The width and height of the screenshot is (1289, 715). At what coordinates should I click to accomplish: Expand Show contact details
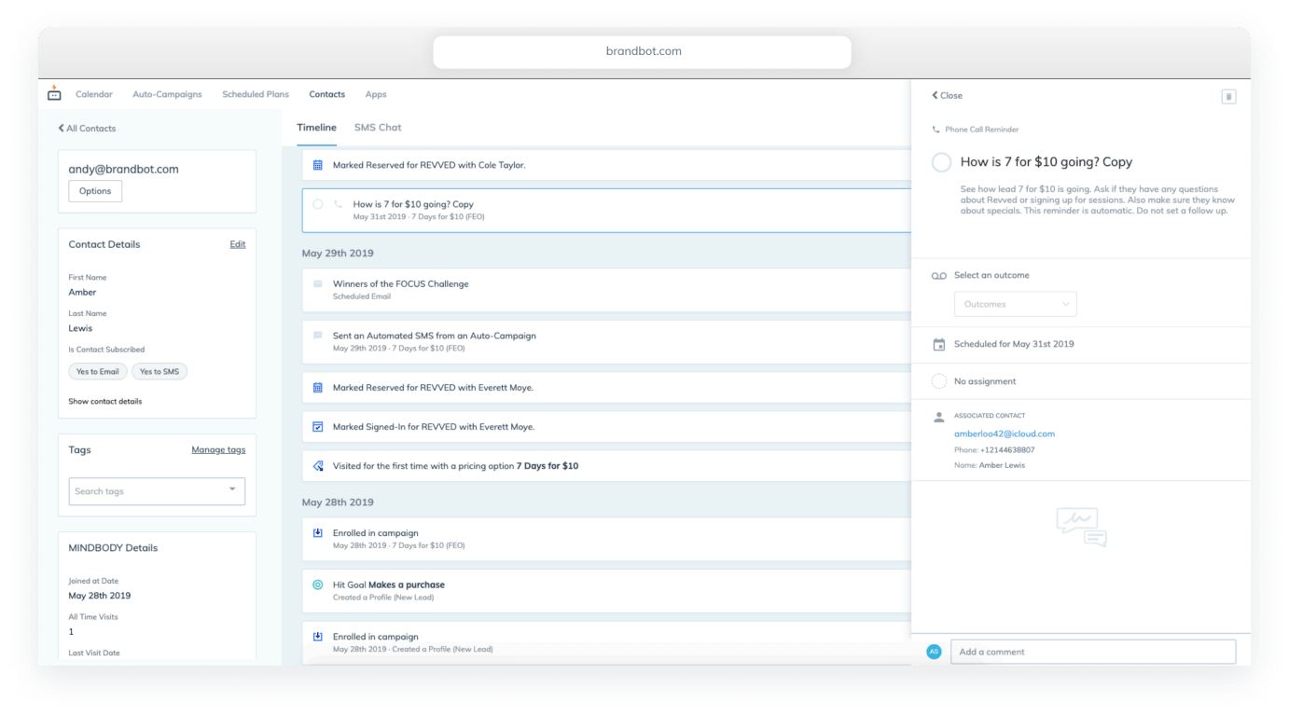pos(105,402)
